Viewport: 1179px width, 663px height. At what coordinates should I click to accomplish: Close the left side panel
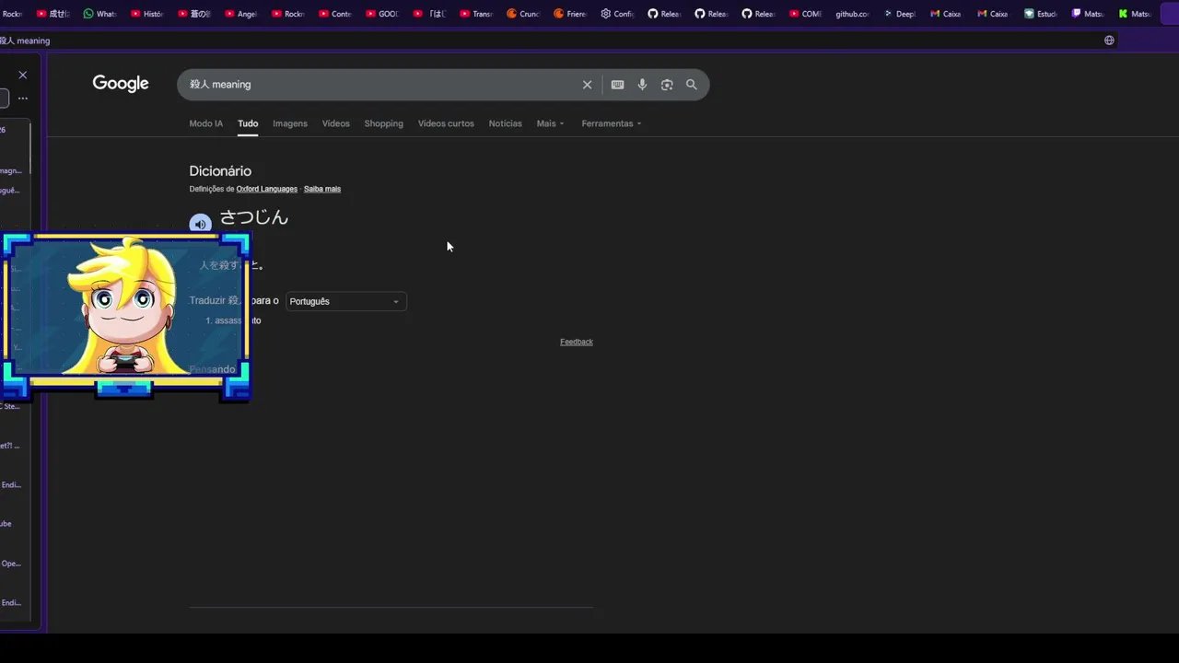(23, 75)
